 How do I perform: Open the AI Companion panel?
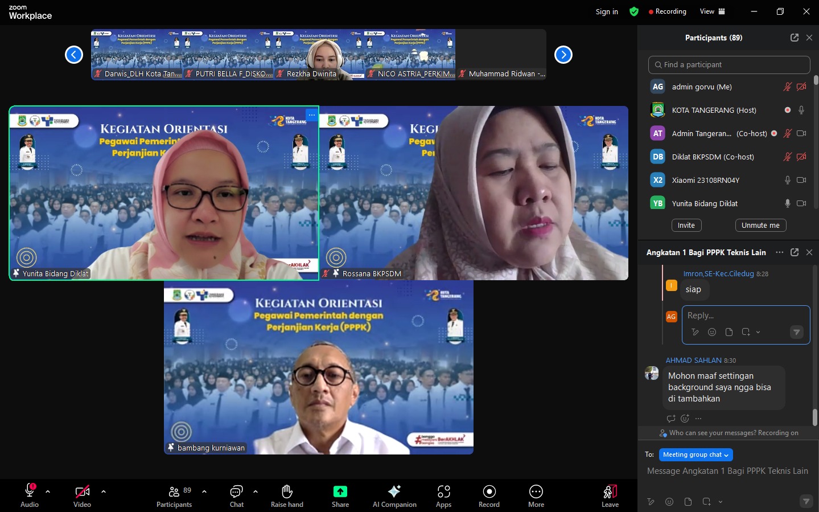394,495
